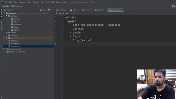Click the Login text on line 5
This screenshot has height=99, width=176.
(x=77, y=32)
